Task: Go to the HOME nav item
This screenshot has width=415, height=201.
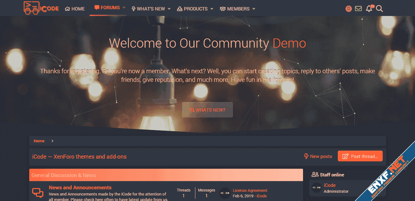Action: 75,9
